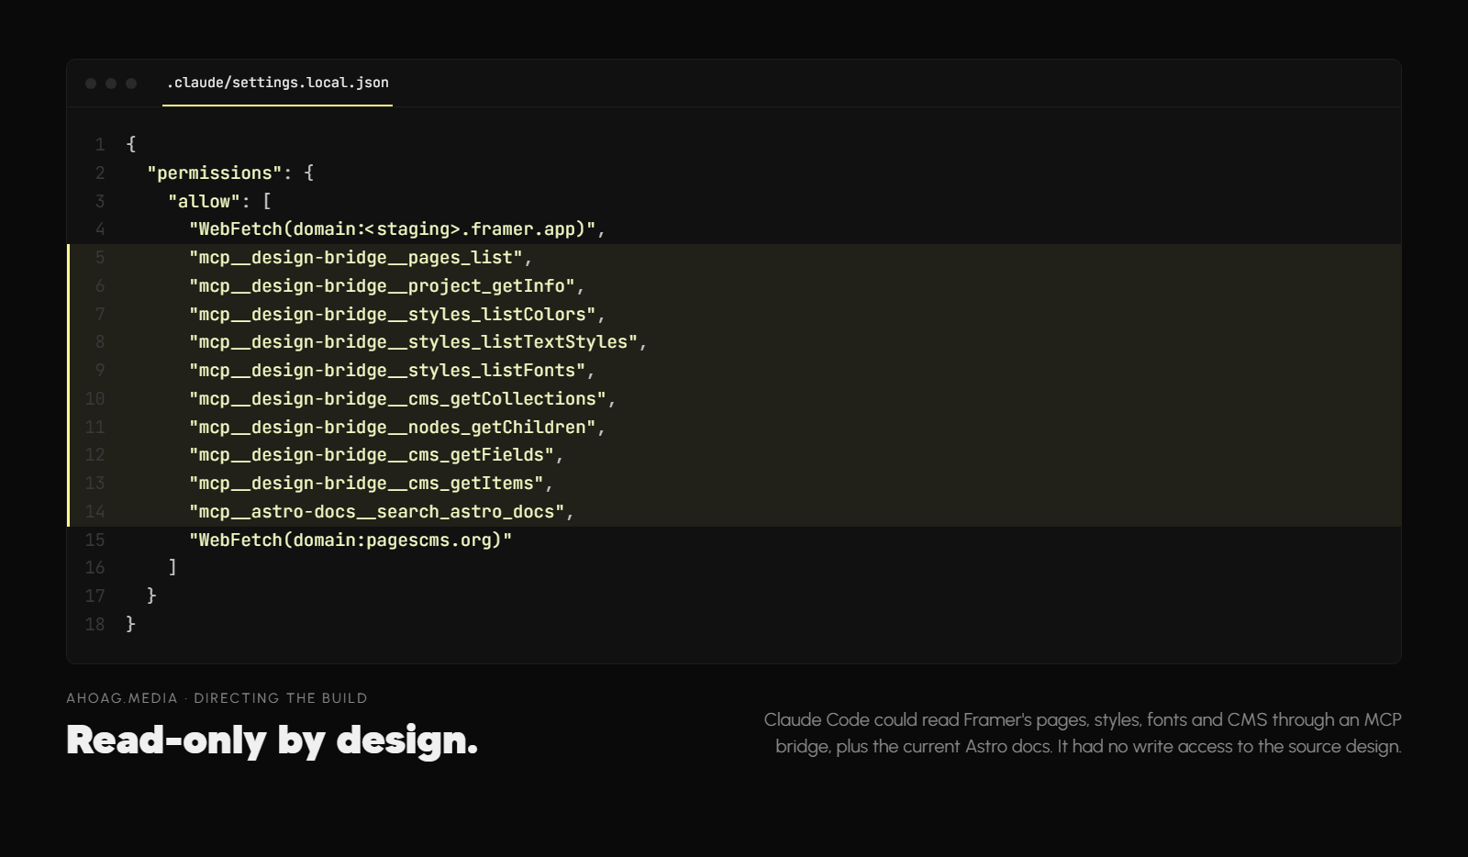Click the mcp__astro-docs__search_astro_docs entry

pyautogui.click(x=377, y=512)
